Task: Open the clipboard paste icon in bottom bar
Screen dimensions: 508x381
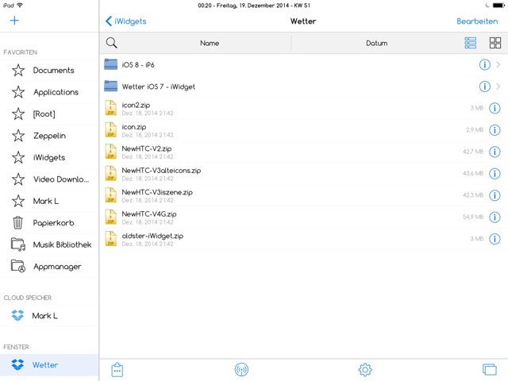Action: (x=117, y=370)
